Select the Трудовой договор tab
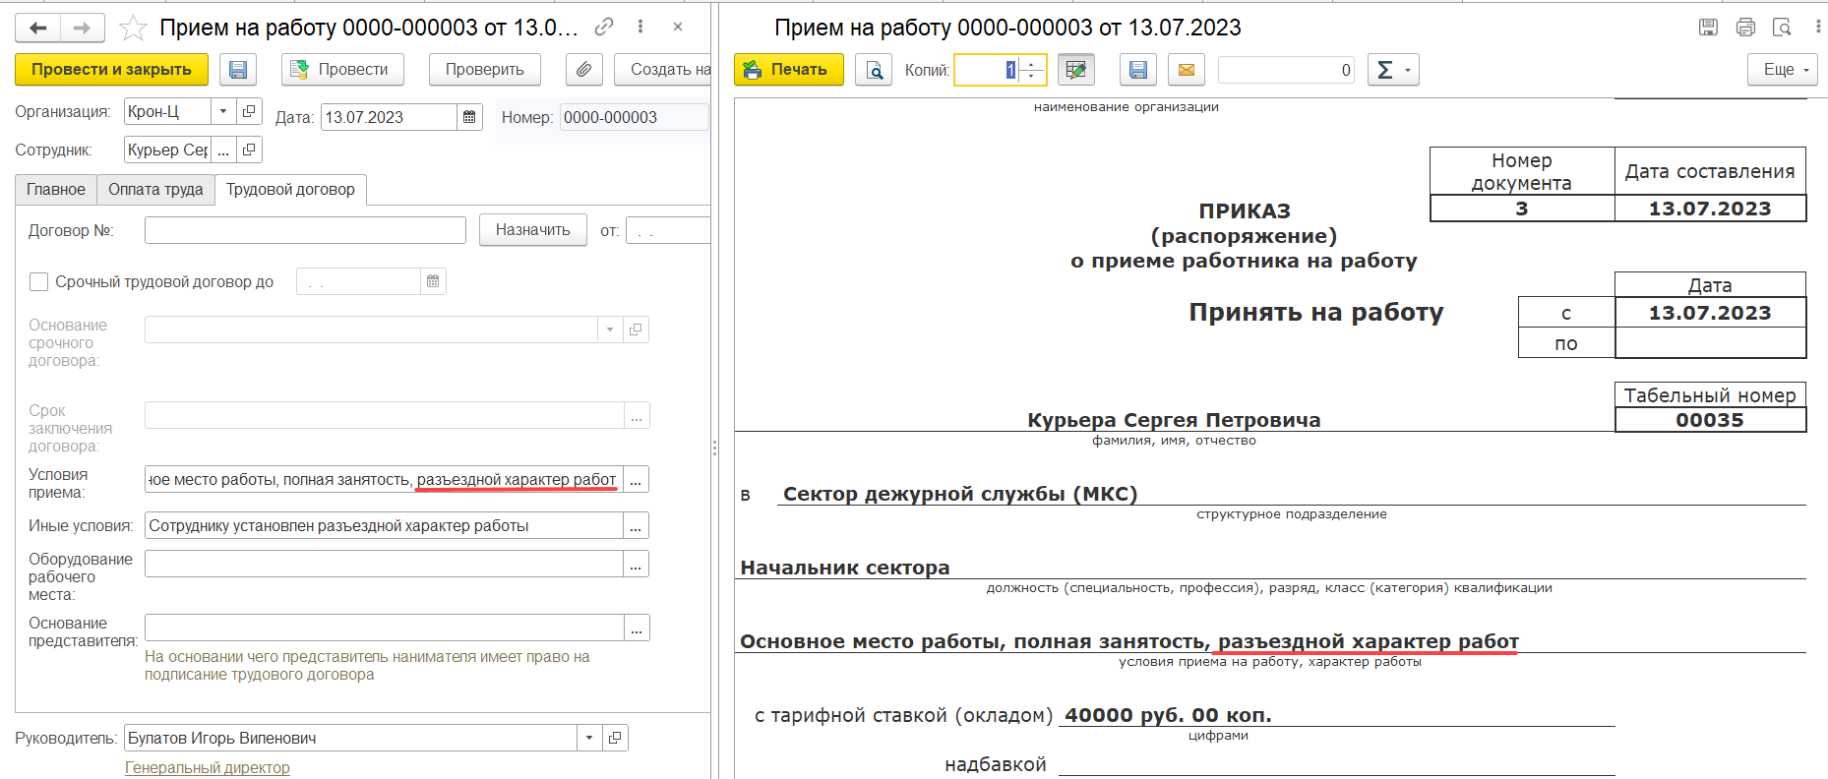The width and height of the screenshot is (1828, 779). (290, 190)
